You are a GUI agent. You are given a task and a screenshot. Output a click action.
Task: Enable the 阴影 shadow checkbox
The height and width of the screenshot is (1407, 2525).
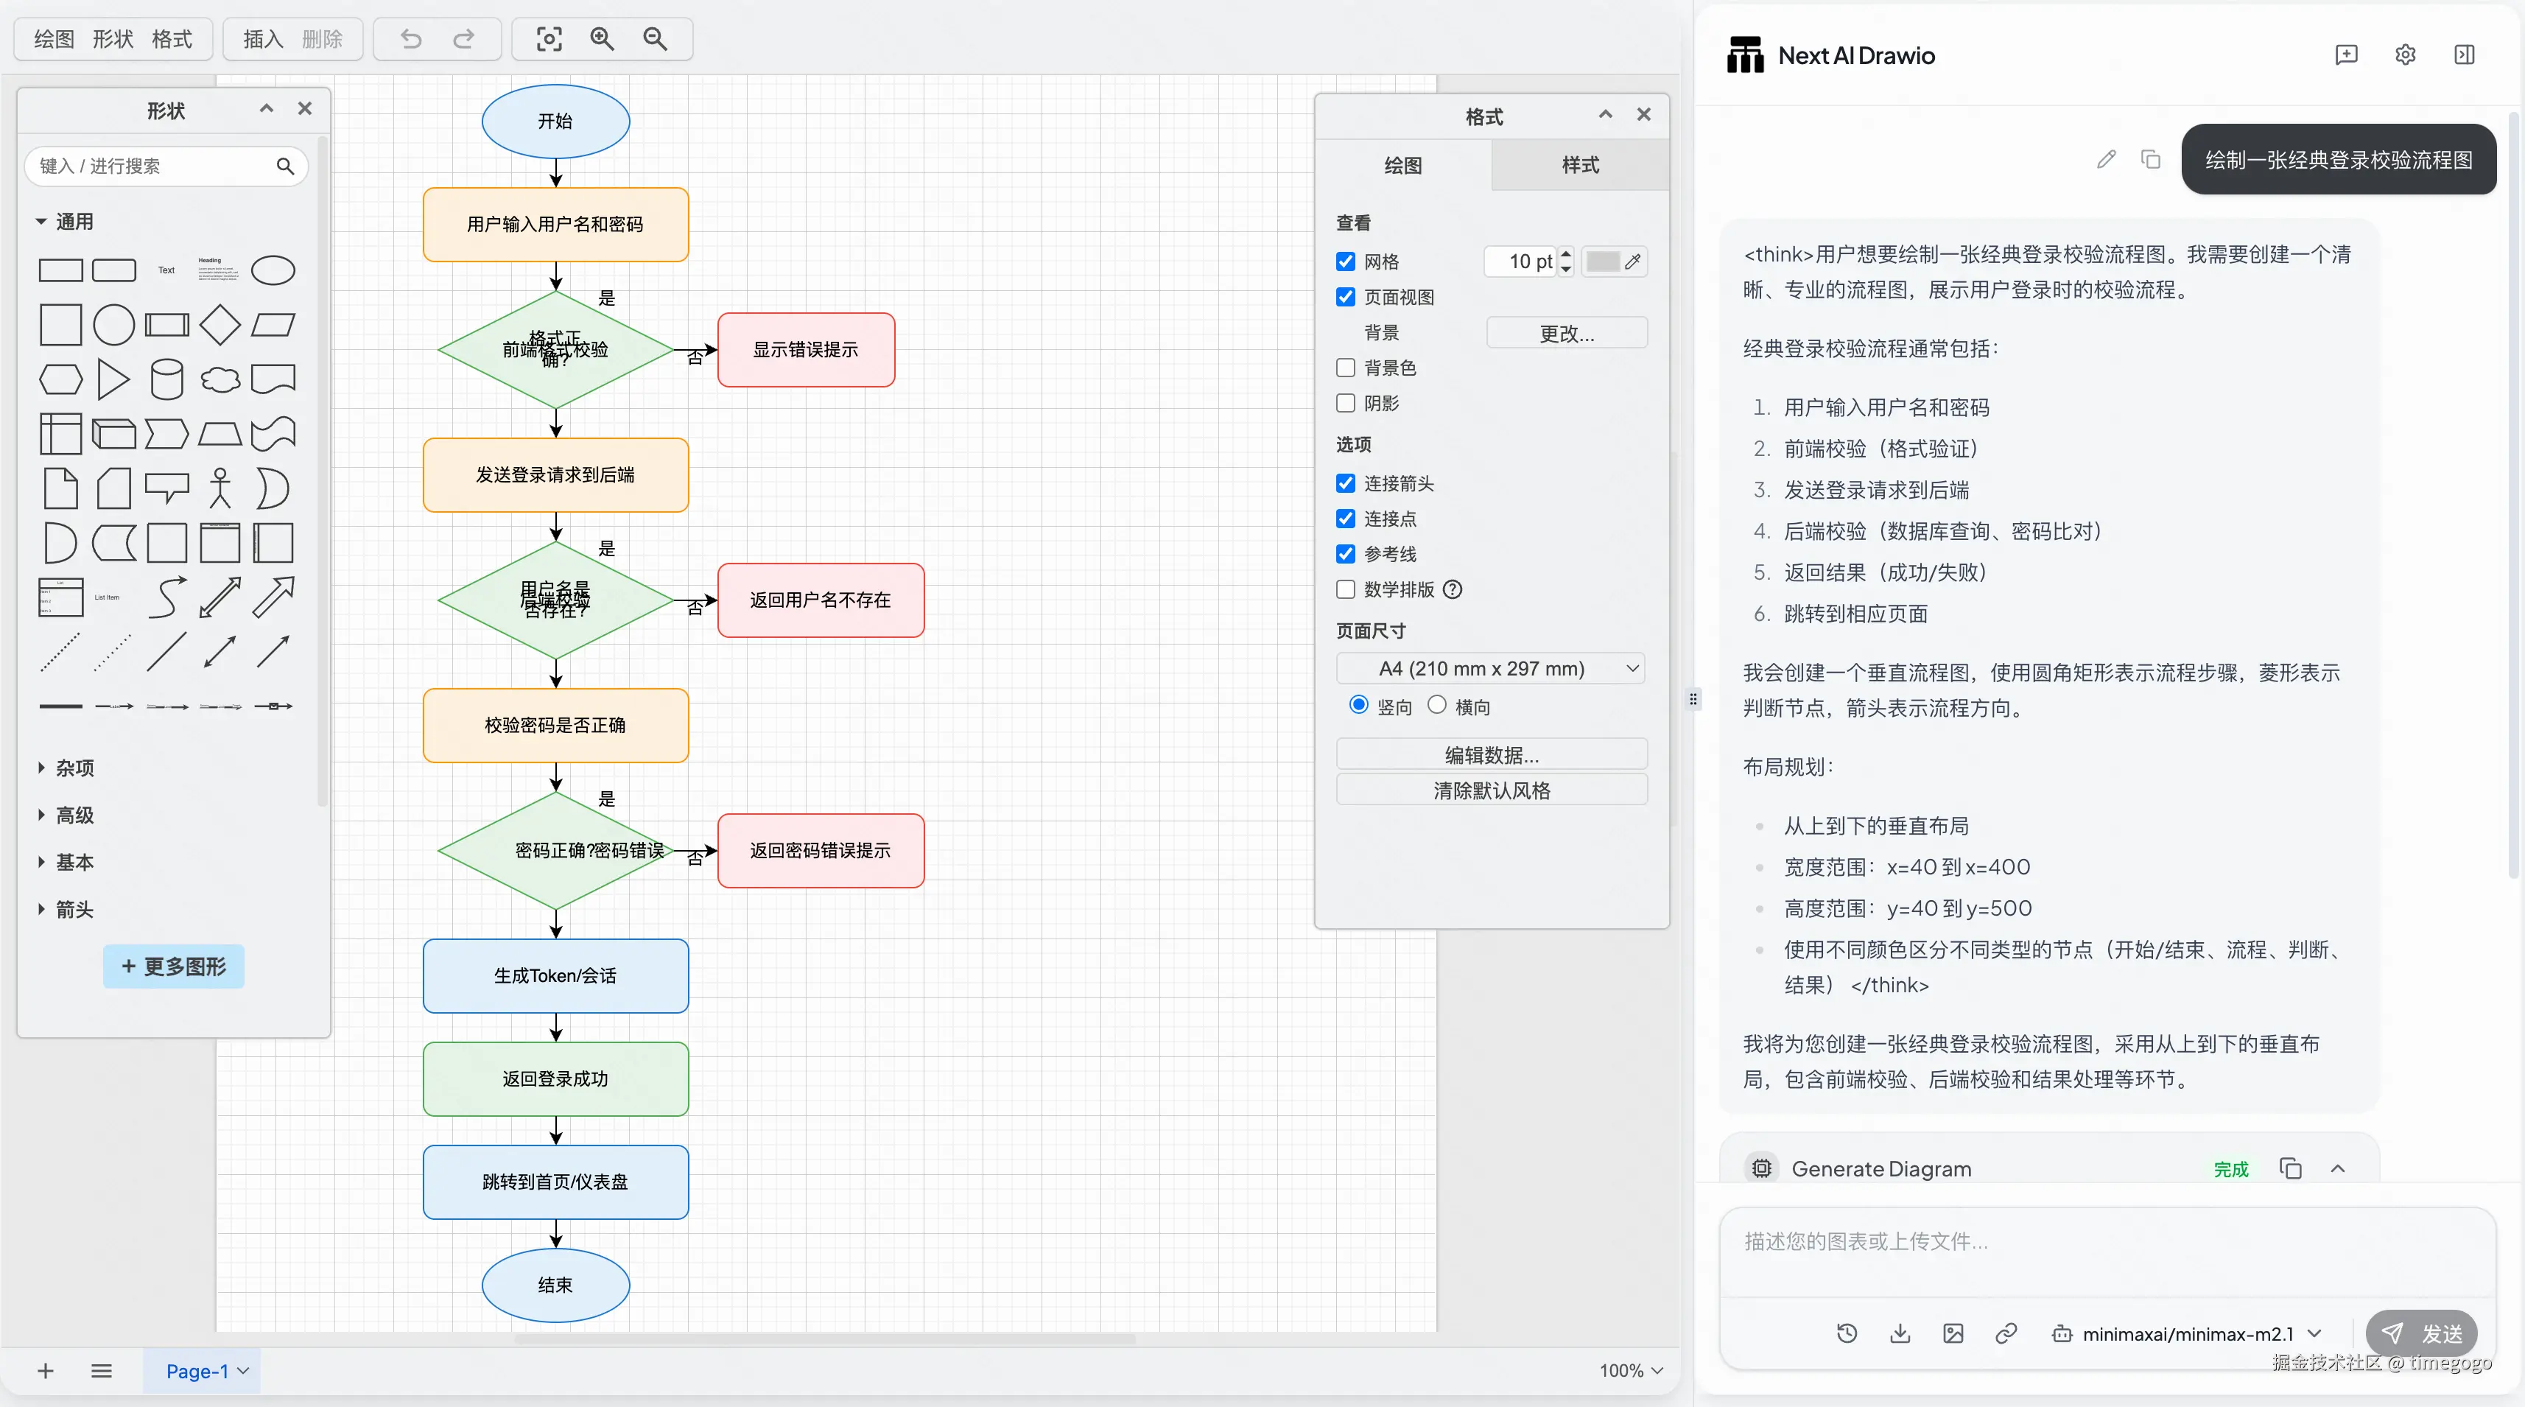pos(1346,403)
